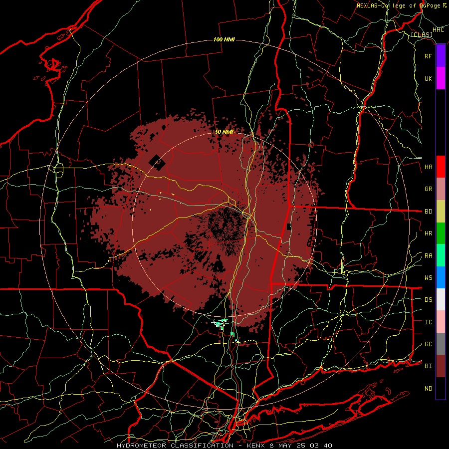This screenshot has width=449, height=449.
Task: Click the BD yellow legend swatch
Action: coord(441,212)
